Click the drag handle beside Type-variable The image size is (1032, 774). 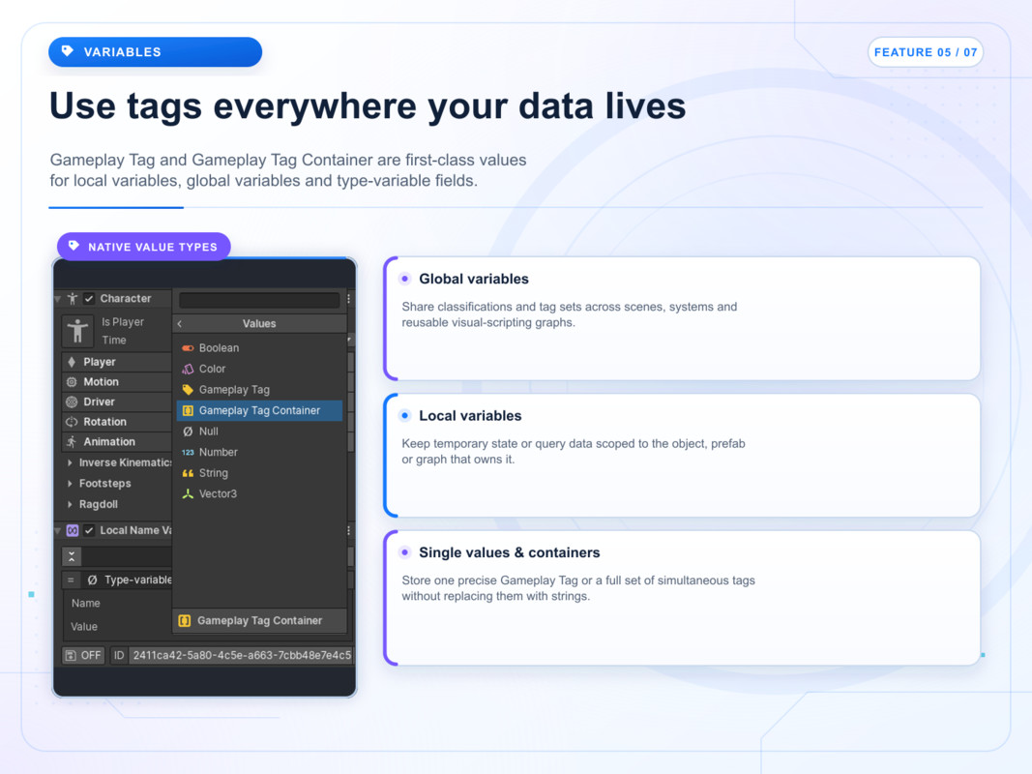(x=71, y=580)
